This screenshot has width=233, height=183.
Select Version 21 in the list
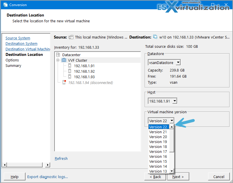pyautogui.click(x=159, y=132)
